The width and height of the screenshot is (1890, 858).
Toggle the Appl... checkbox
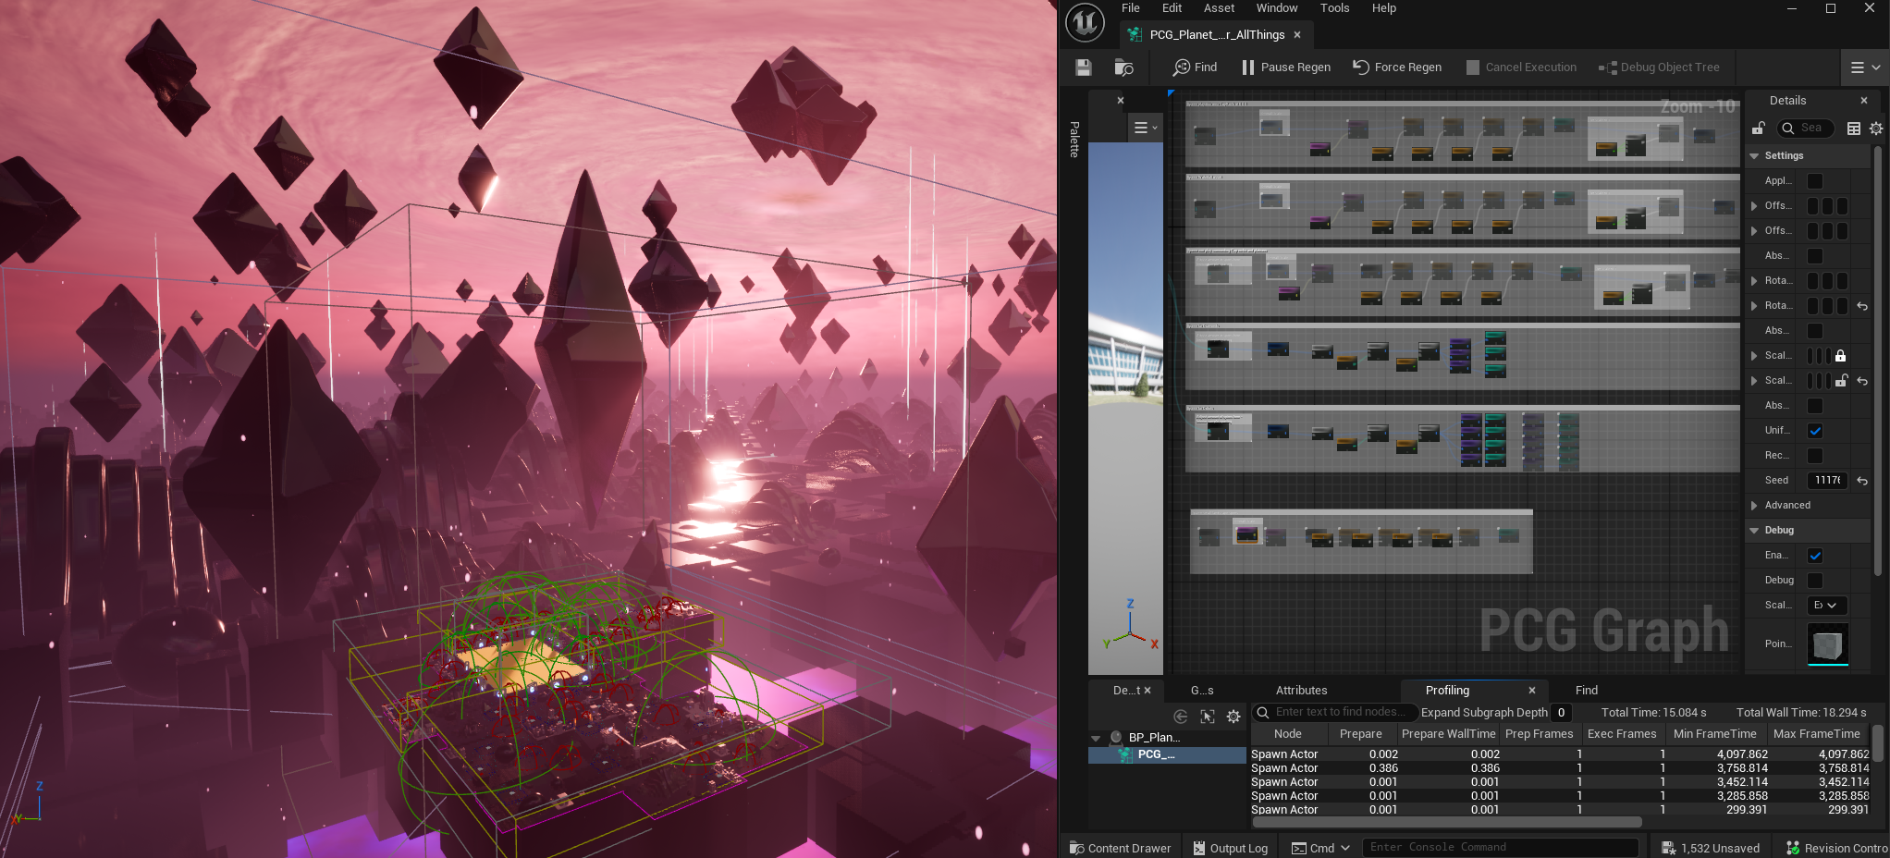click(x=1815, y=181)
